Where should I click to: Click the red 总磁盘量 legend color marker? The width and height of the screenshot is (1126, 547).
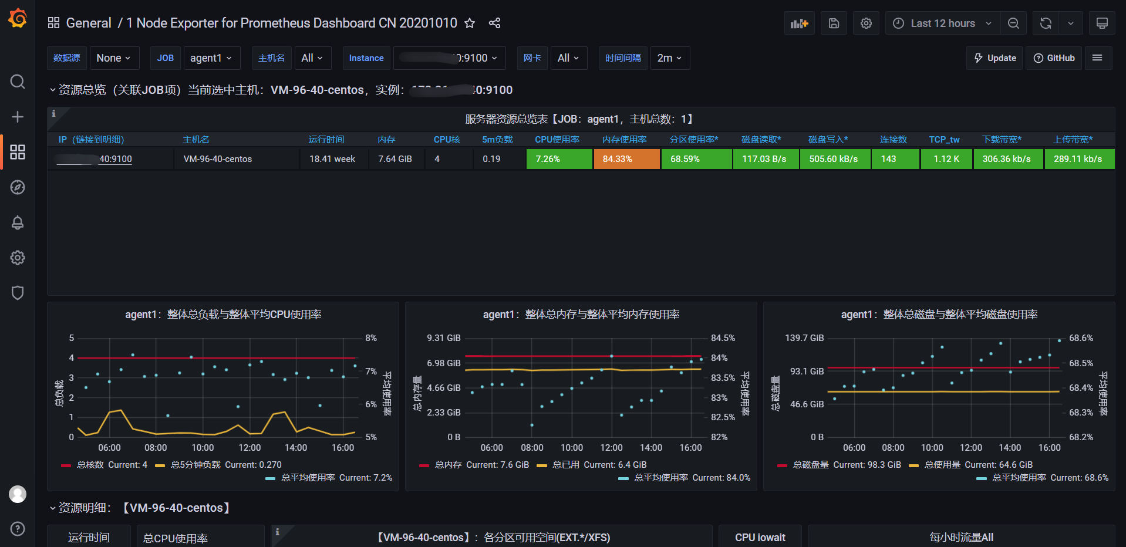coord(781,464)
